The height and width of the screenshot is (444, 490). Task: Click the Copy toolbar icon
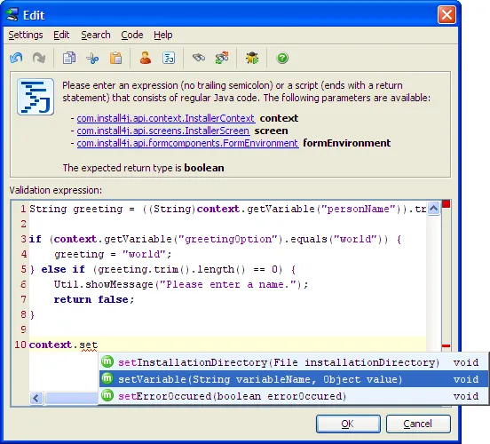(69, 58)
